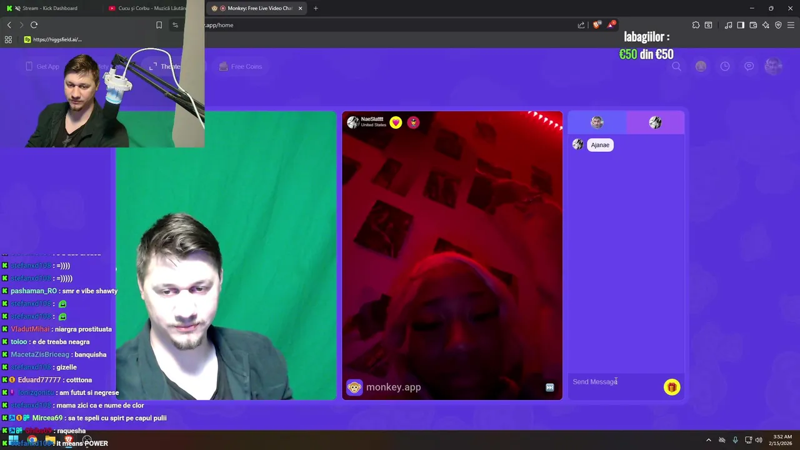Open NaeSlatttt's profile name
The height and width of the screenshot is (450, 800).
pyautogui.click(x=372, y=119)
